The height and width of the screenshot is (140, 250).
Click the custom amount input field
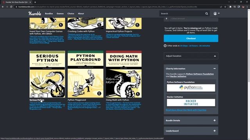194,19
